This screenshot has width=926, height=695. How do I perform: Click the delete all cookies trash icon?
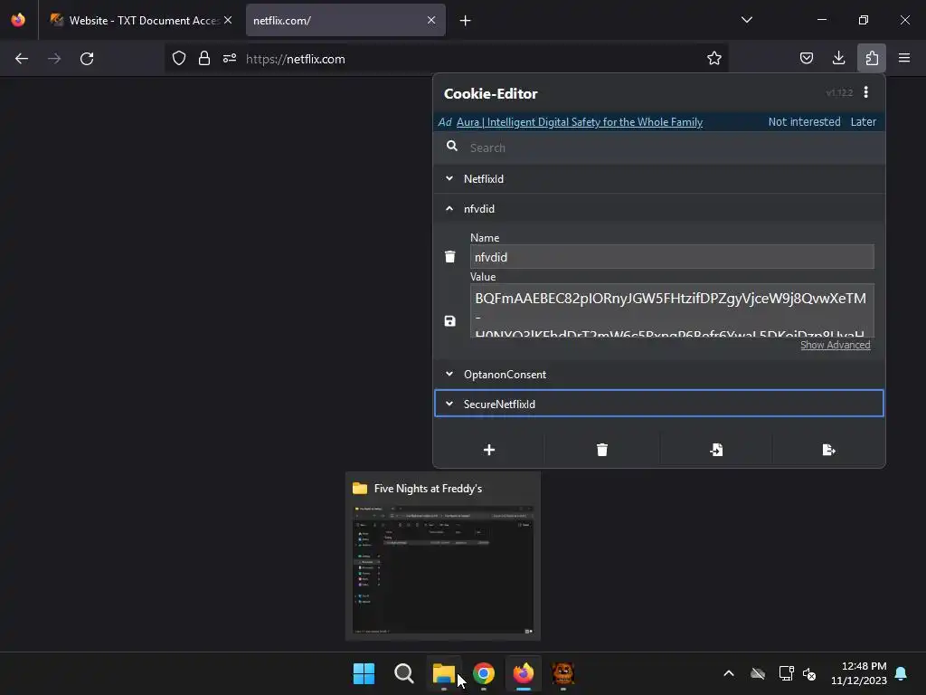point(601,451)
